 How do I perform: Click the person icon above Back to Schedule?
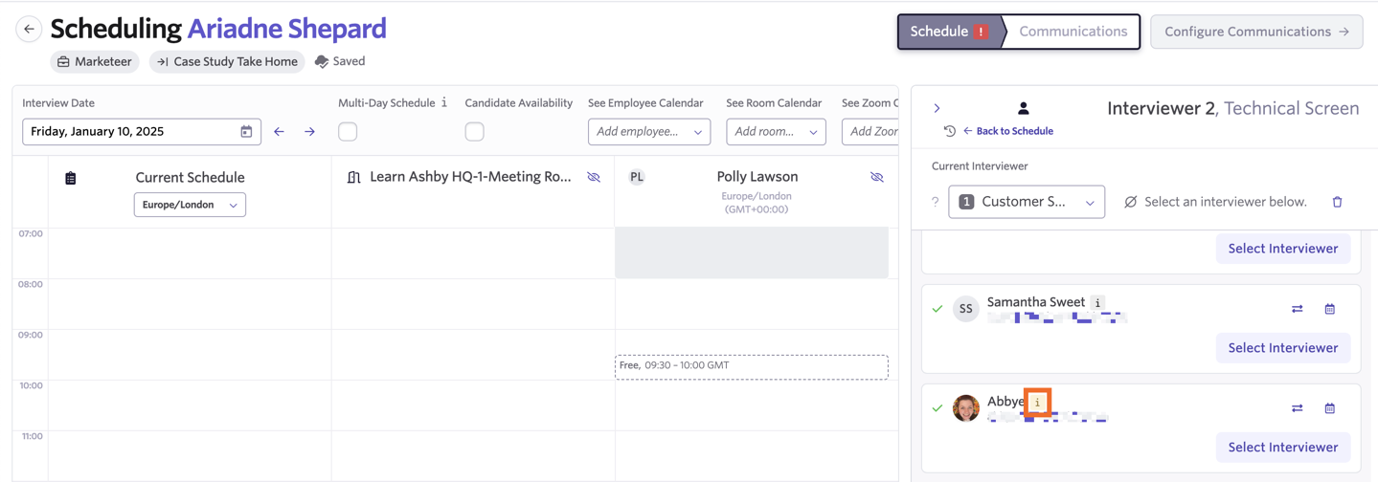coord(1023,108)
